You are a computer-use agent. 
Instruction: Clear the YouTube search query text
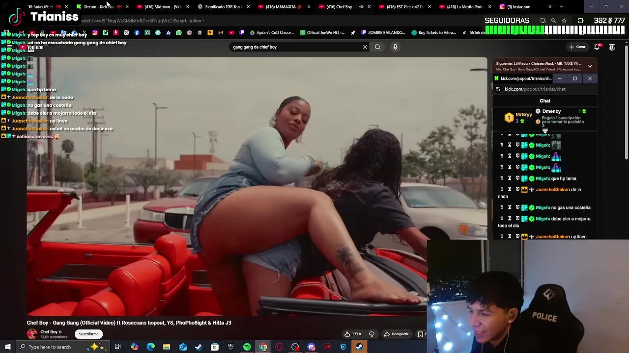pyautogui.click(x=365, y=47)
